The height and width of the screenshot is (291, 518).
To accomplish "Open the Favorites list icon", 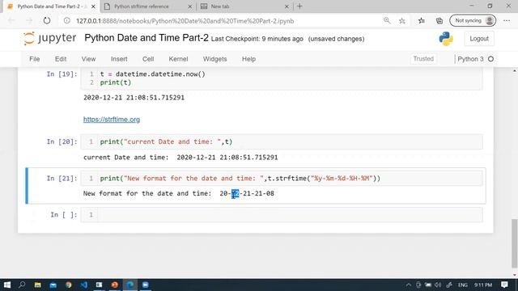I will (421, 21).
